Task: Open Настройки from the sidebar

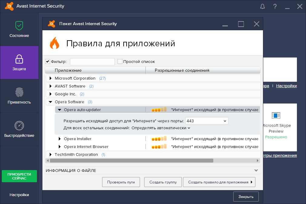Action: click(19, 195)
